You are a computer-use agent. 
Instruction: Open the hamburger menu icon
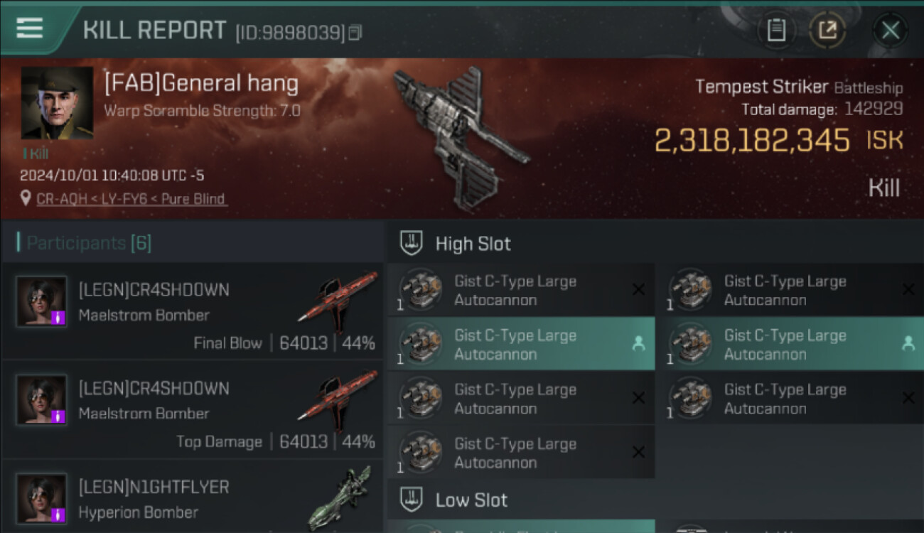coord(30,28)
